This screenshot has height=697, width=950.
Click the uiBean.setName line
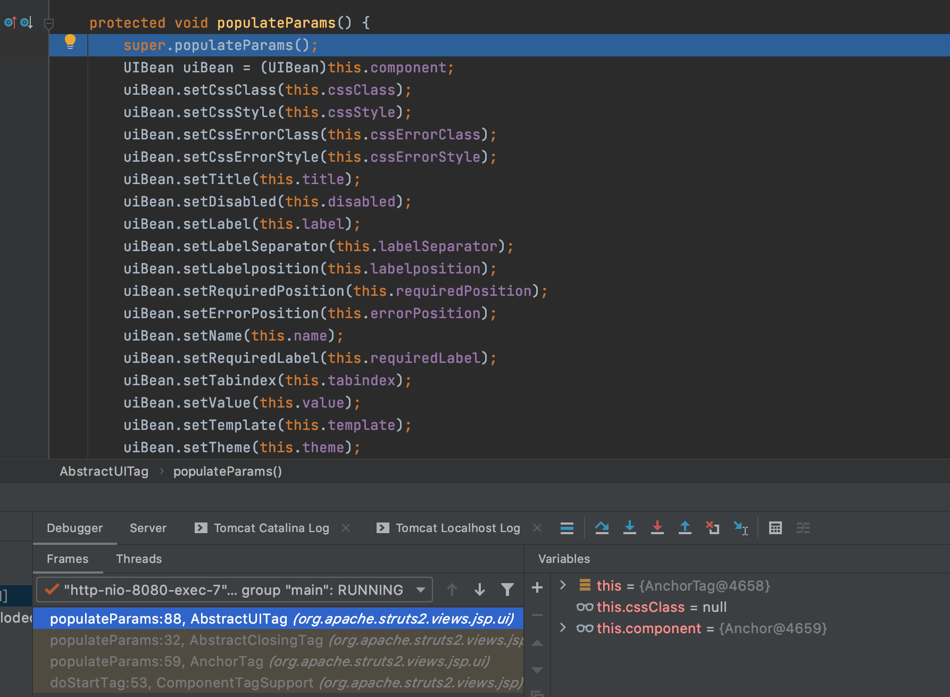point(234,336)
